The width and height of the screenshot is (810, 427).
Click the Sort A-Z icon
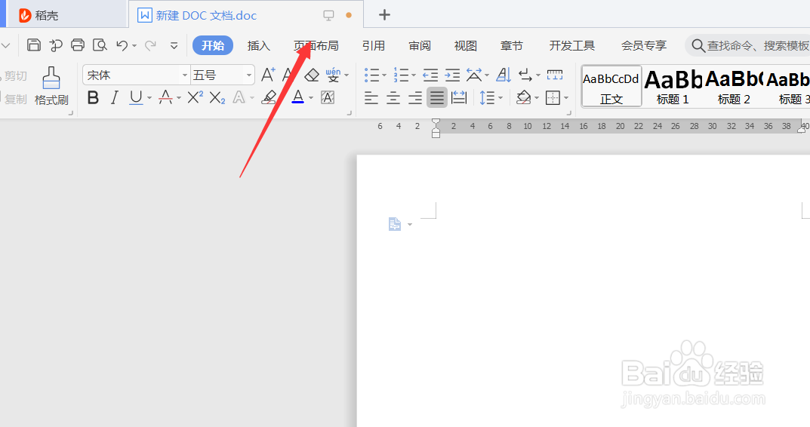[x=504, y=75]
